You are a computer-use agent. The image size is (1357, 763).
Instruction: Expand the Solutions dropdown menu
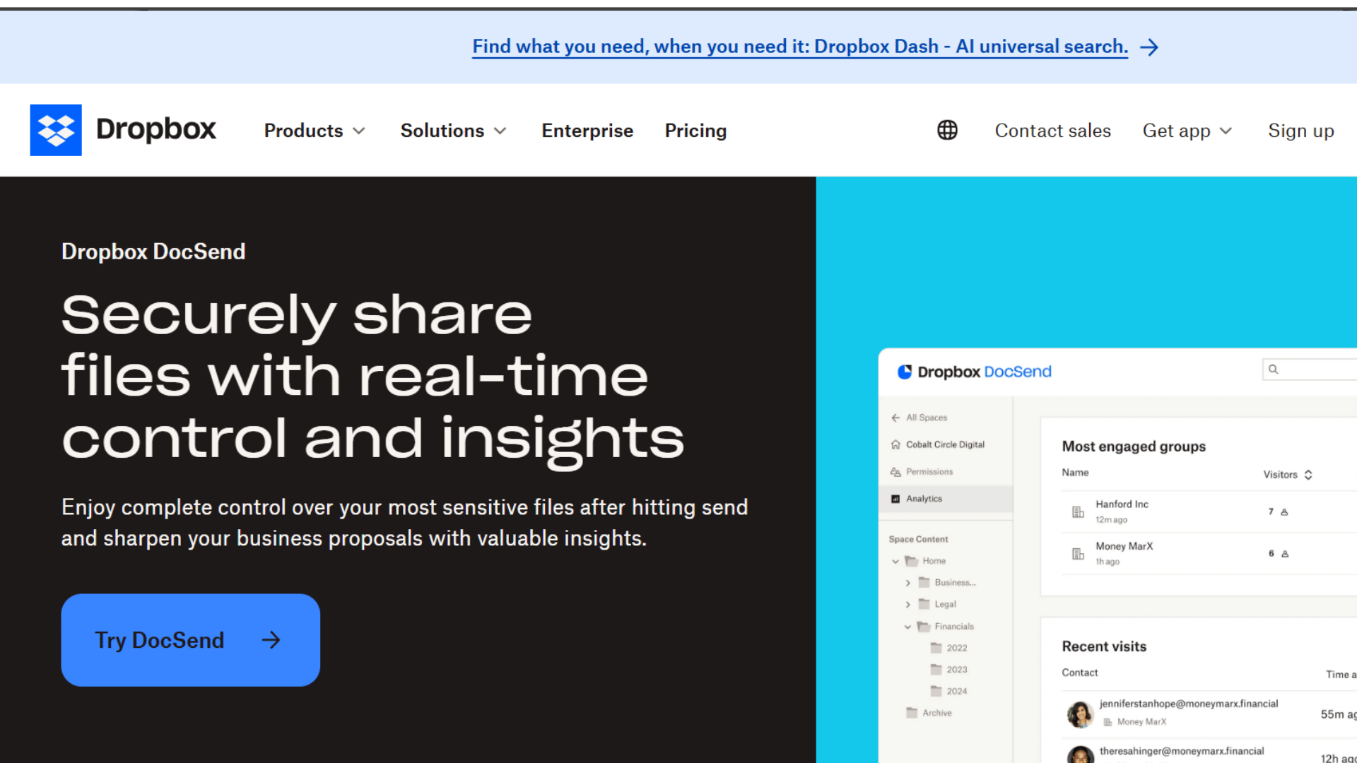(453, 131)
